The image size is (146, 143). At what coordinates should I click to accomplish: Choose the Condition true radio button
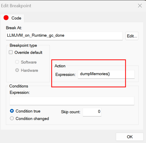[x=12, y=111]
